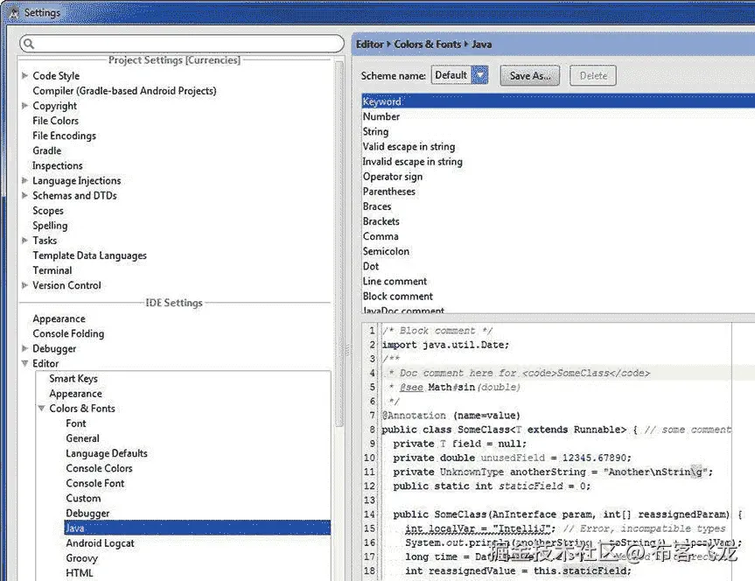Select Dot attribute

tap(371, 266)
